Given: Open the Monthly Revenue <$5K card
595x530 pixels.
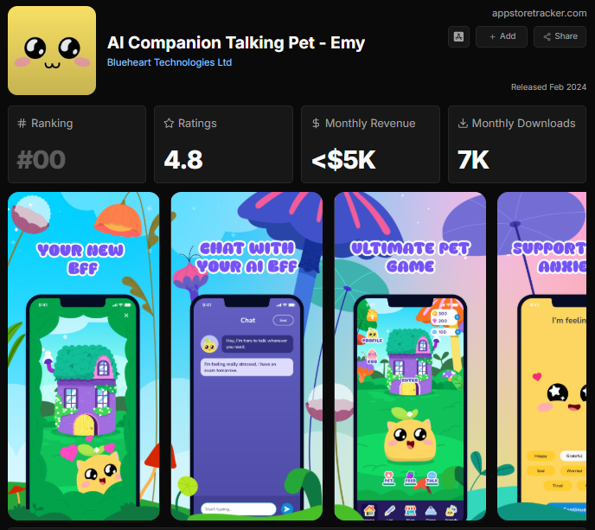Looking at the screenshot, I should click(370, 144).
